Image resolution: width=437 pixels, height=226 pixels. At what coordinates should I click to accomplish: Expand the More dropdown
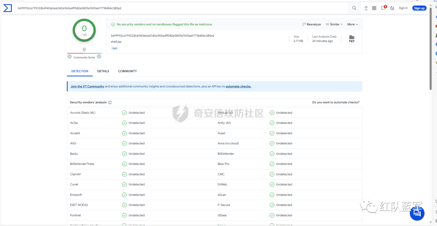point(352,25)
